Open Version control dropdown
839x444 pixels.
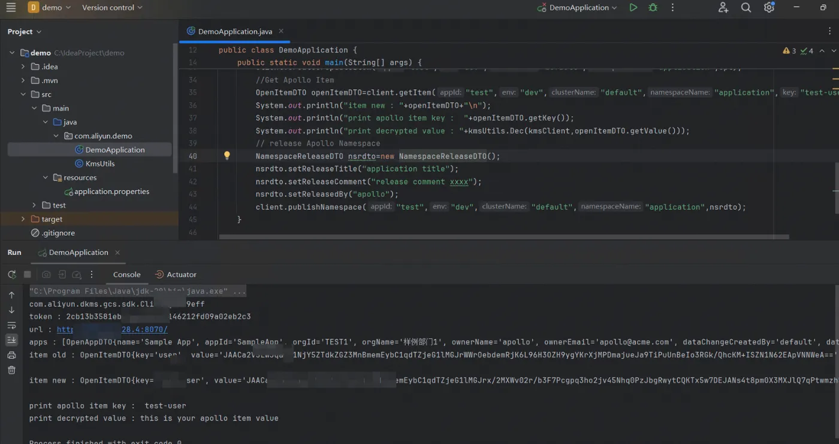pyautogui.click(x=112, y=8)
